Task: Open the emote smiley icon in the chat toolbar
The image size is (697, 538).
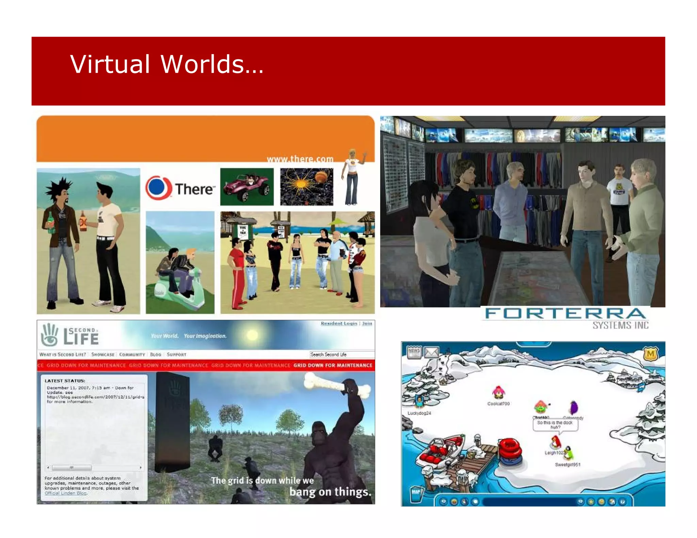Action: click(x=454, y=501)
